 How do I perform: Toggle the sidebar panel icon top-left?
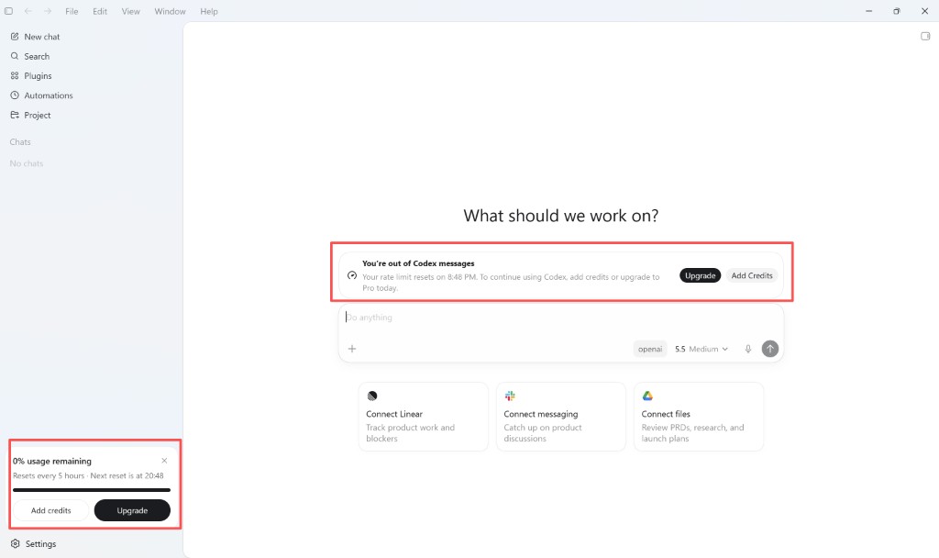[x=8, y=11]
